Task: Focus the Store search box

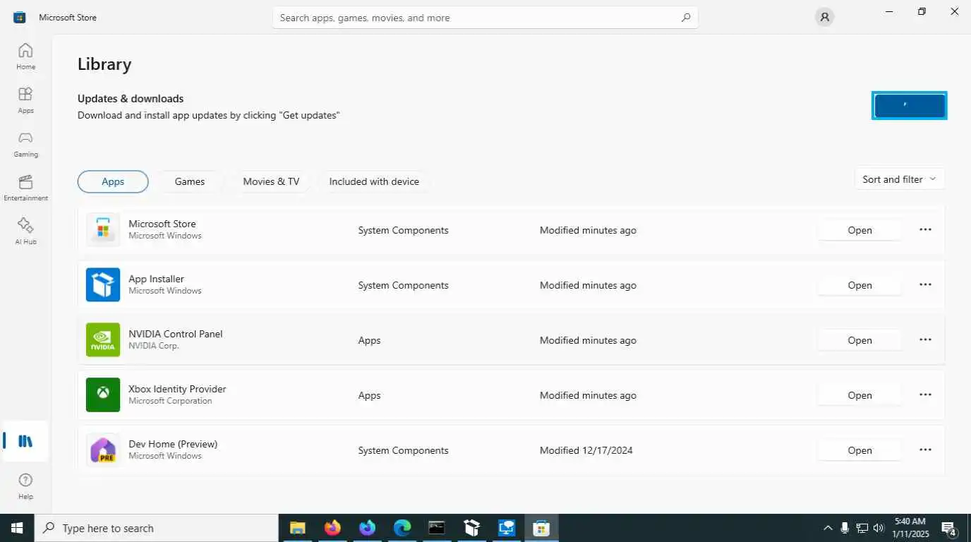Action: pos(485,18)
